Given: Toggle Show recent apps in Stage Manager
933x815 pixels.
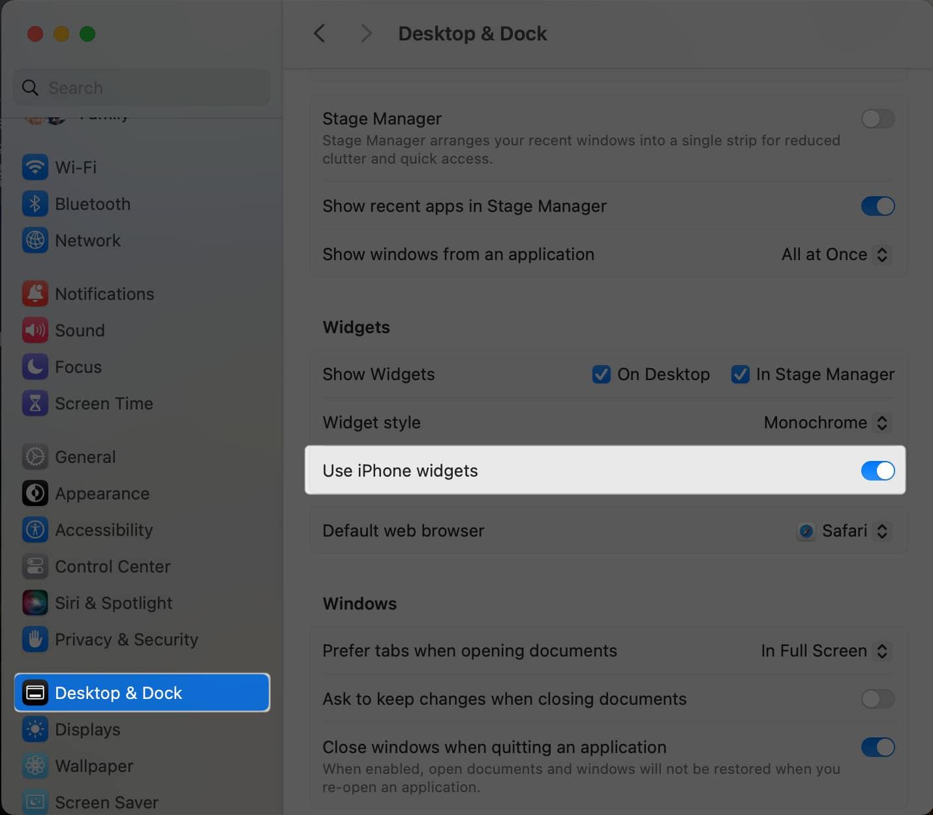Looking at the screenshot, I should tap(878, 206).
